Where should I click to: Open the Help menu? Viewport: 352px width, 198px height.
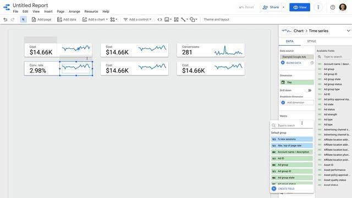pyautogui.click(x=106, y=12)
